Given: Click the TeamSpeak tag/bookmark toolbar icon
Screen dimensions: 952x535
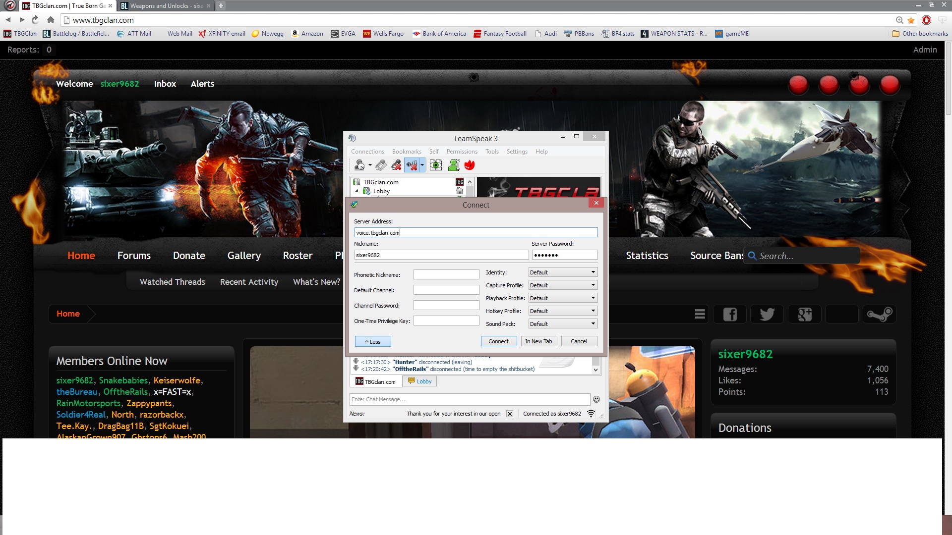Looking at the screenshot, I should click(381, 165).
